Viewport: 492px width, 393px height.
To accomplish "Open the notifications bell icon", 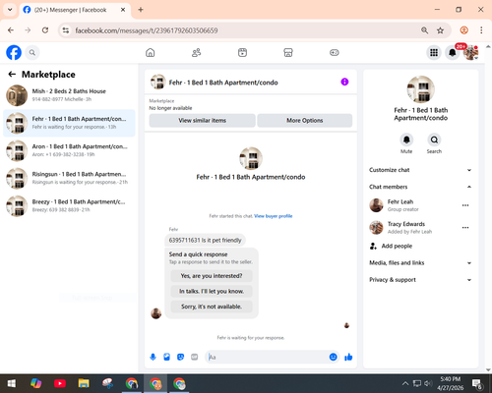I will pos(453,52).
